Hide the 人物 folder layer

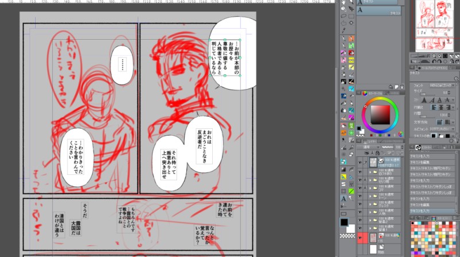tap(360, 212)
